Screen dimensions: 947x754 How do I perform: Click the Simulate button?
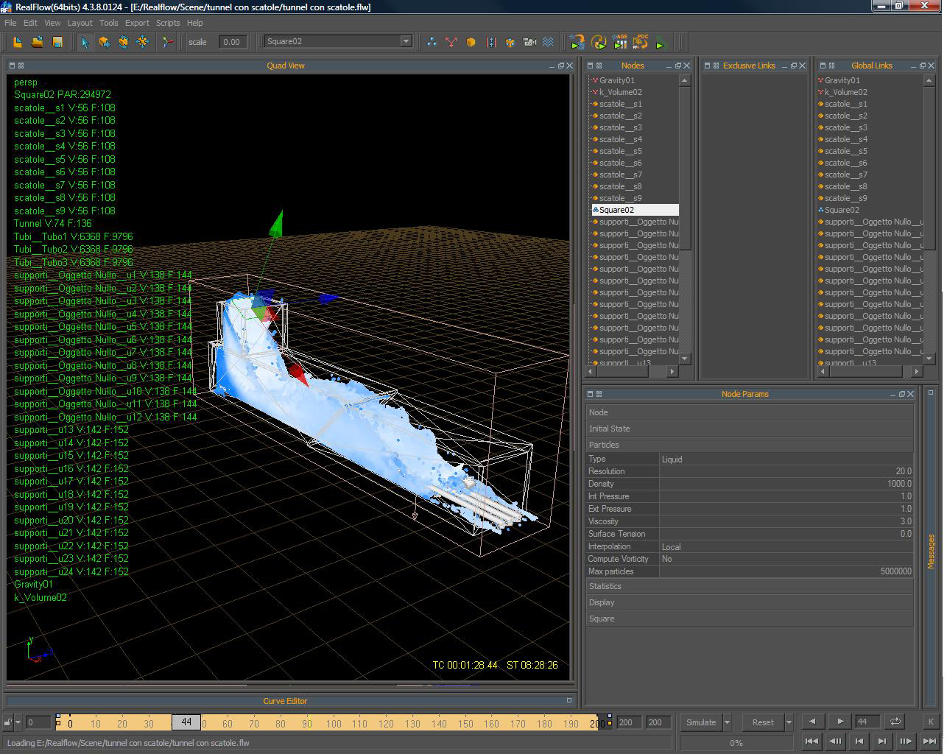[x=700, y=722]
